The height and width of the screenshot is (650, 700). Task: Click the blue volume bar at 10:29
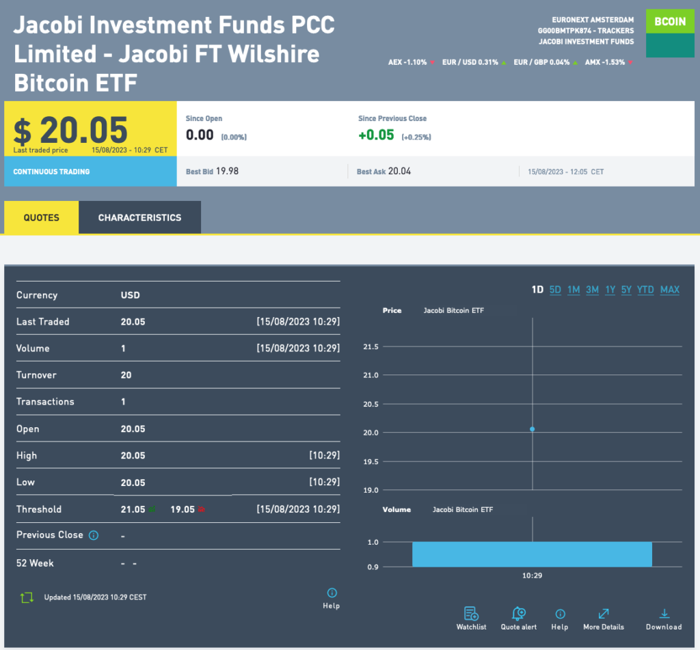coord(532,554)
